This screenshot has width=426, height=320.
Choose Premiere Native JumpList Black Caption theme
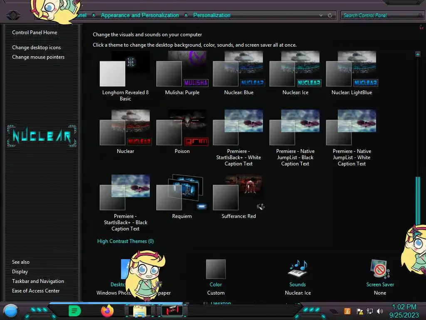click(x=295, y=137)
